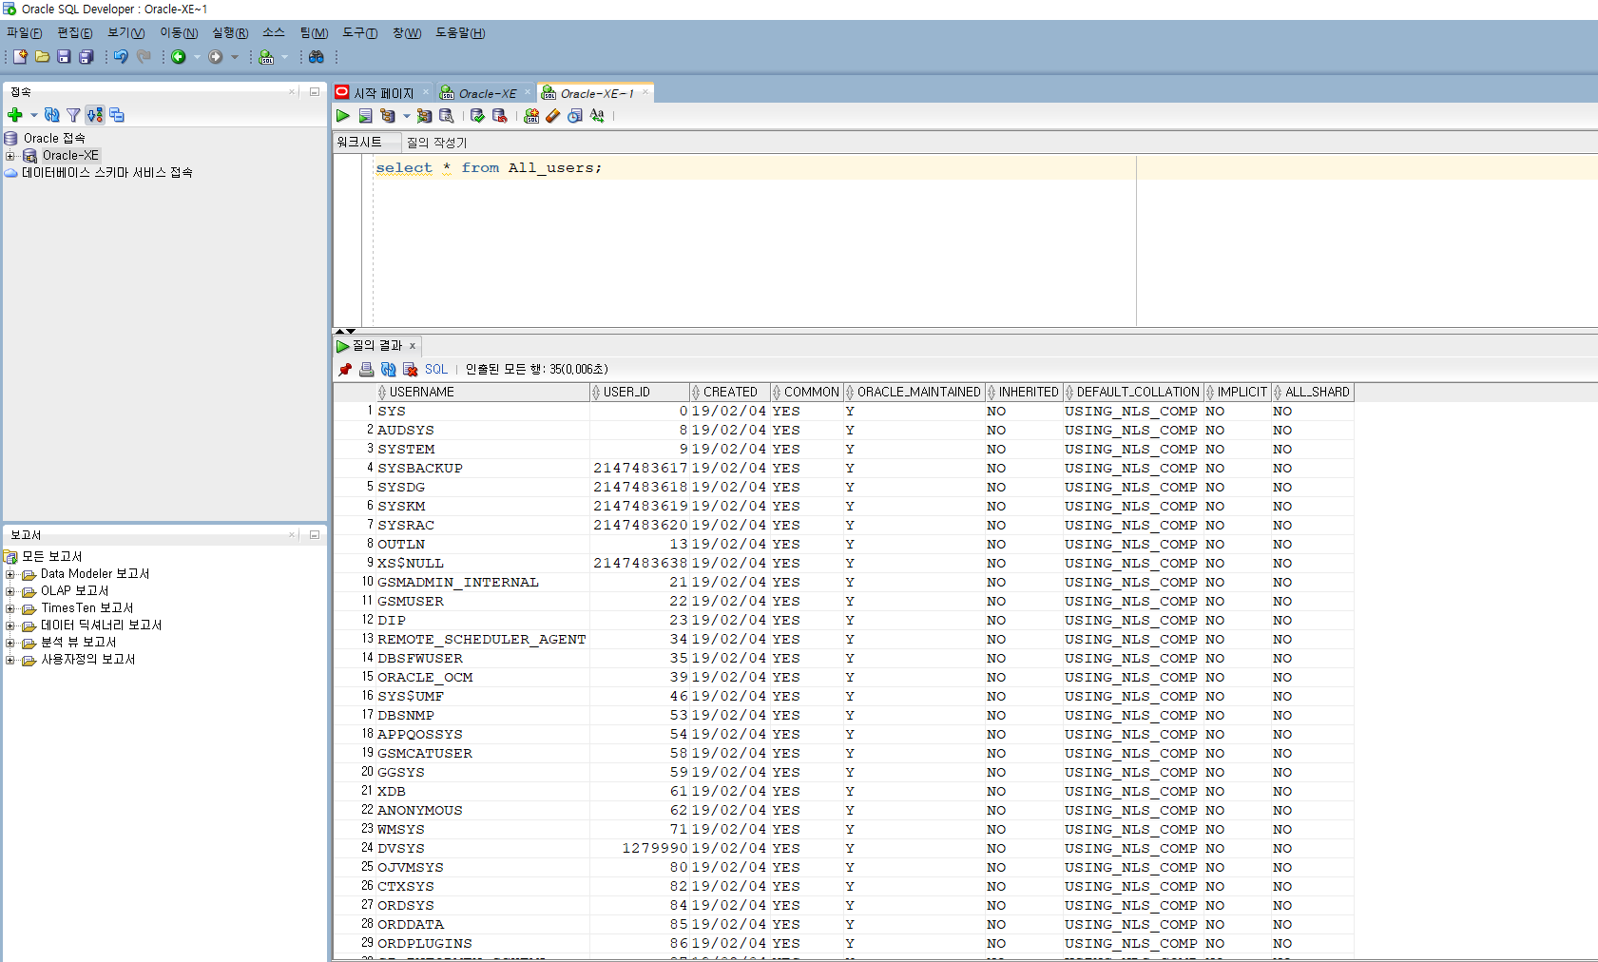The image size is (1598, 962).
Task: Click the funnel Filter icon in connections panel
Action: coord(73,115)
